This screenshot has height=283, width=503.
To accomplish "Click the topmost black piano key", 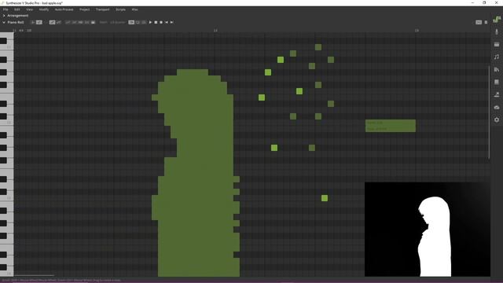I will coord(3,41).
